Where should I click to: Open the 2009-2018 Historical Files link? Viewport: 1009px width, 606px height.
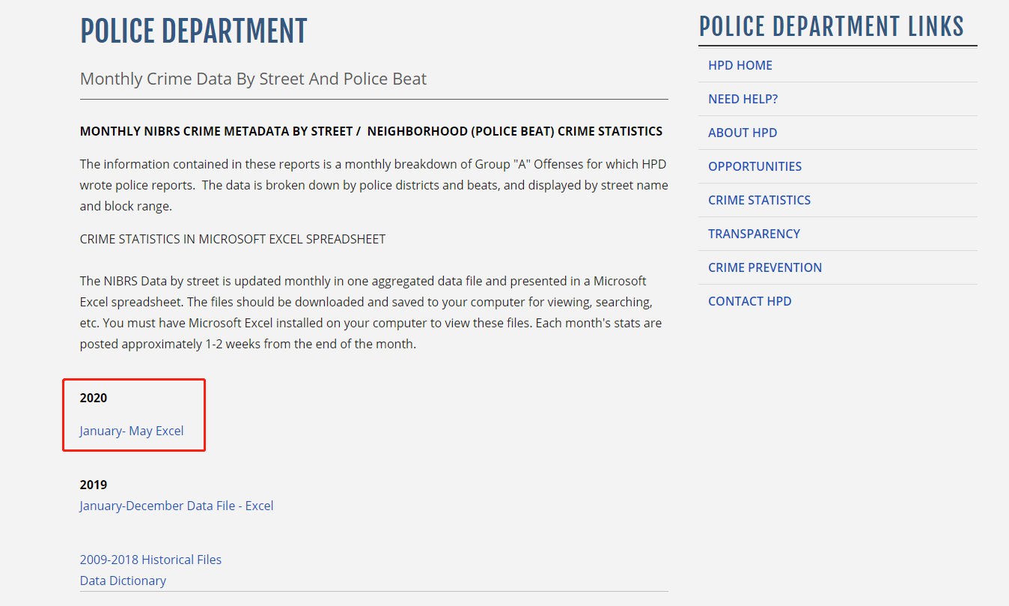click(150, 560)
